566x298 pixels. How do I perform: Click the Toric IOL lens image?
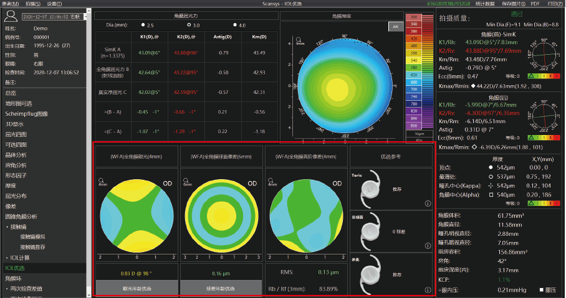point(371,189)
